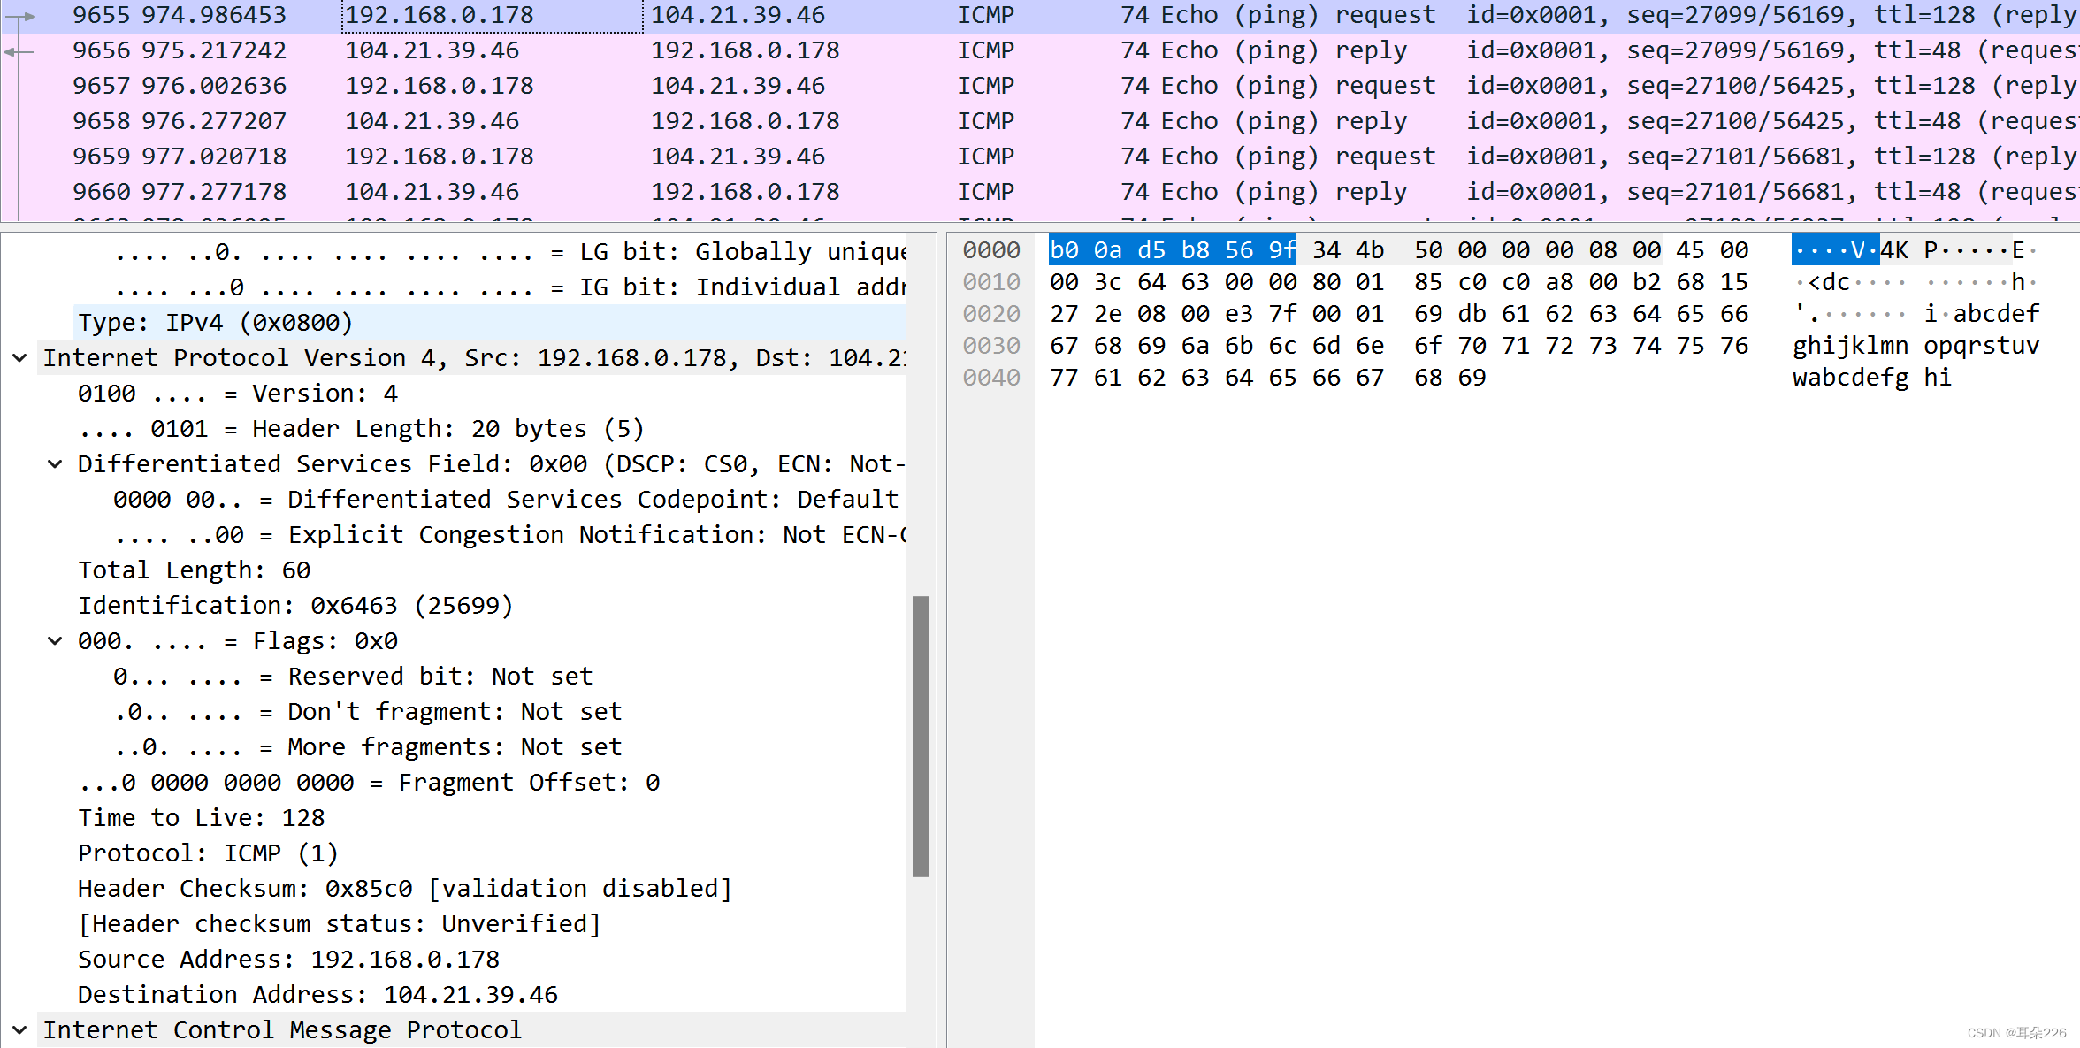Select the Header Length: 20 bytes field
Viewport: 2080px width, 1048px height.
pyautogui.click(x=361, y=429)
